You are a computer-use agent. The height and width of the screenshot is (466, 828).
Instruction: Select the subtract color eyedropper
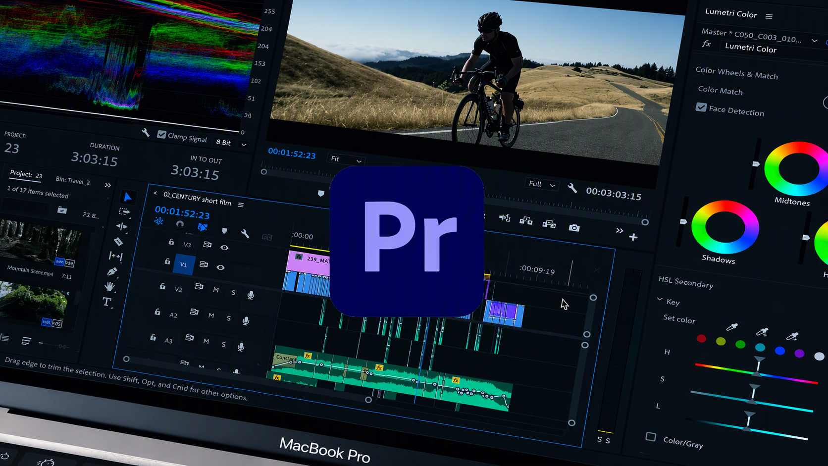[792, 336]
